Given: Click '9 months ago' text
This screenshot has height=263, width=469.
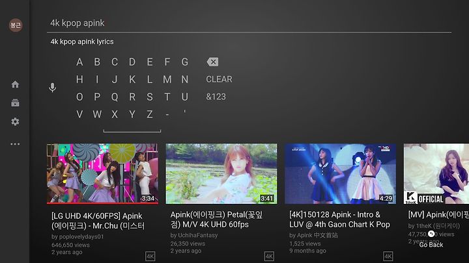Looking at the screenshot, I should 307,251.
